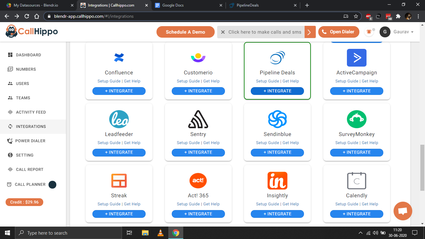Click the Schedule A Demo button
This screenshot has width=425, height=239.
click(185, 32)
